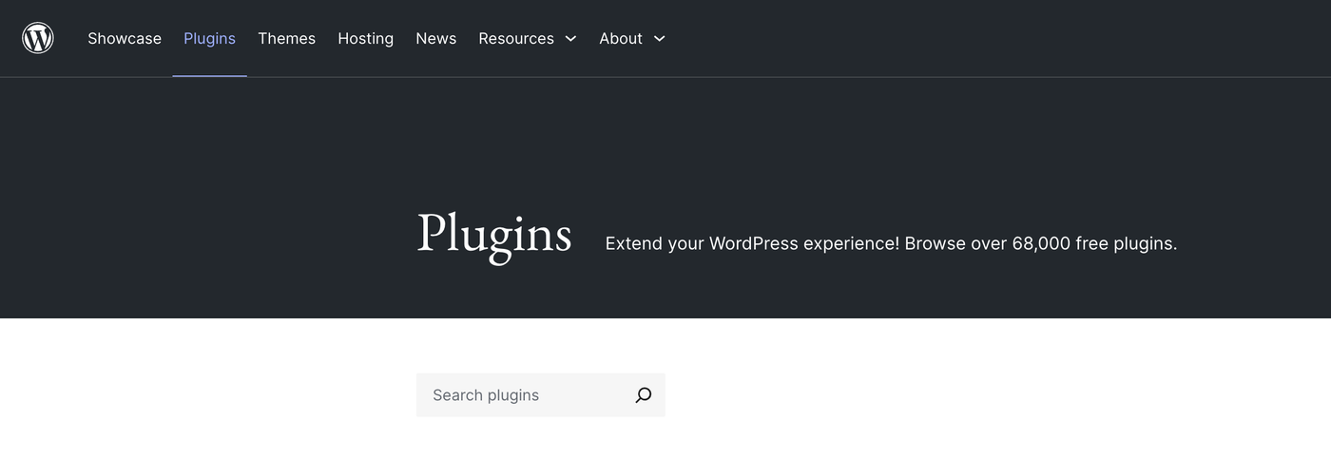Select the Plugins nav item
1331x459 pixels.
pyautogui.click(x=209, y=38)
